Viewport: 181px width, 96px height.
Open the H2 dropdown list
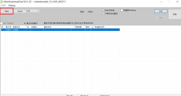33,11
